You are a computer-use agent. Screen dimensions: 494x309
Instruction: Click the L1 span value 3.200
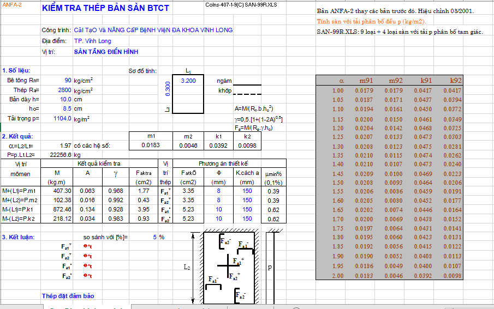pos(188,81)
